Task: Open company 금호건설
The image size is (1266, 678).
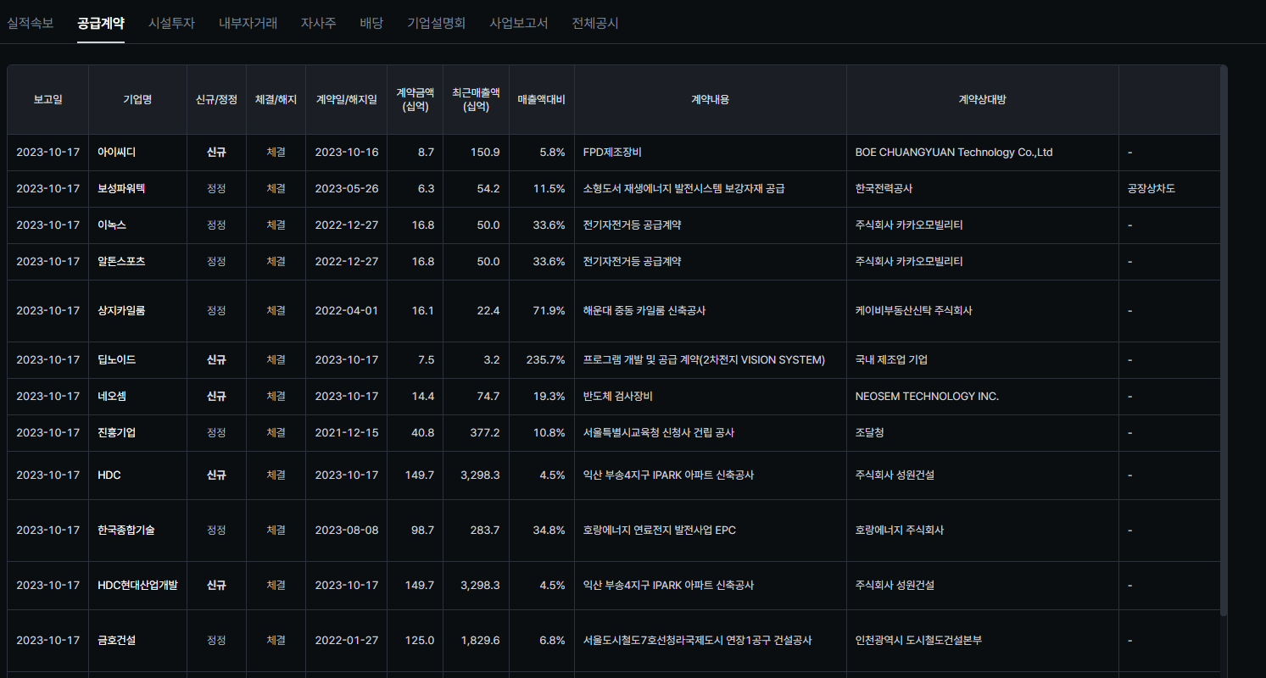Action: coord(116,641)
